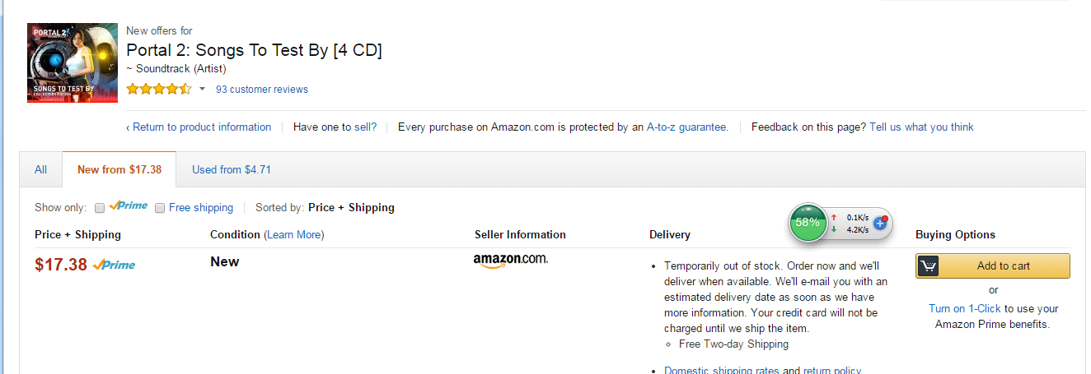
Task: Click the green 58% memory ball widget
Action: [x=808, y=222]
